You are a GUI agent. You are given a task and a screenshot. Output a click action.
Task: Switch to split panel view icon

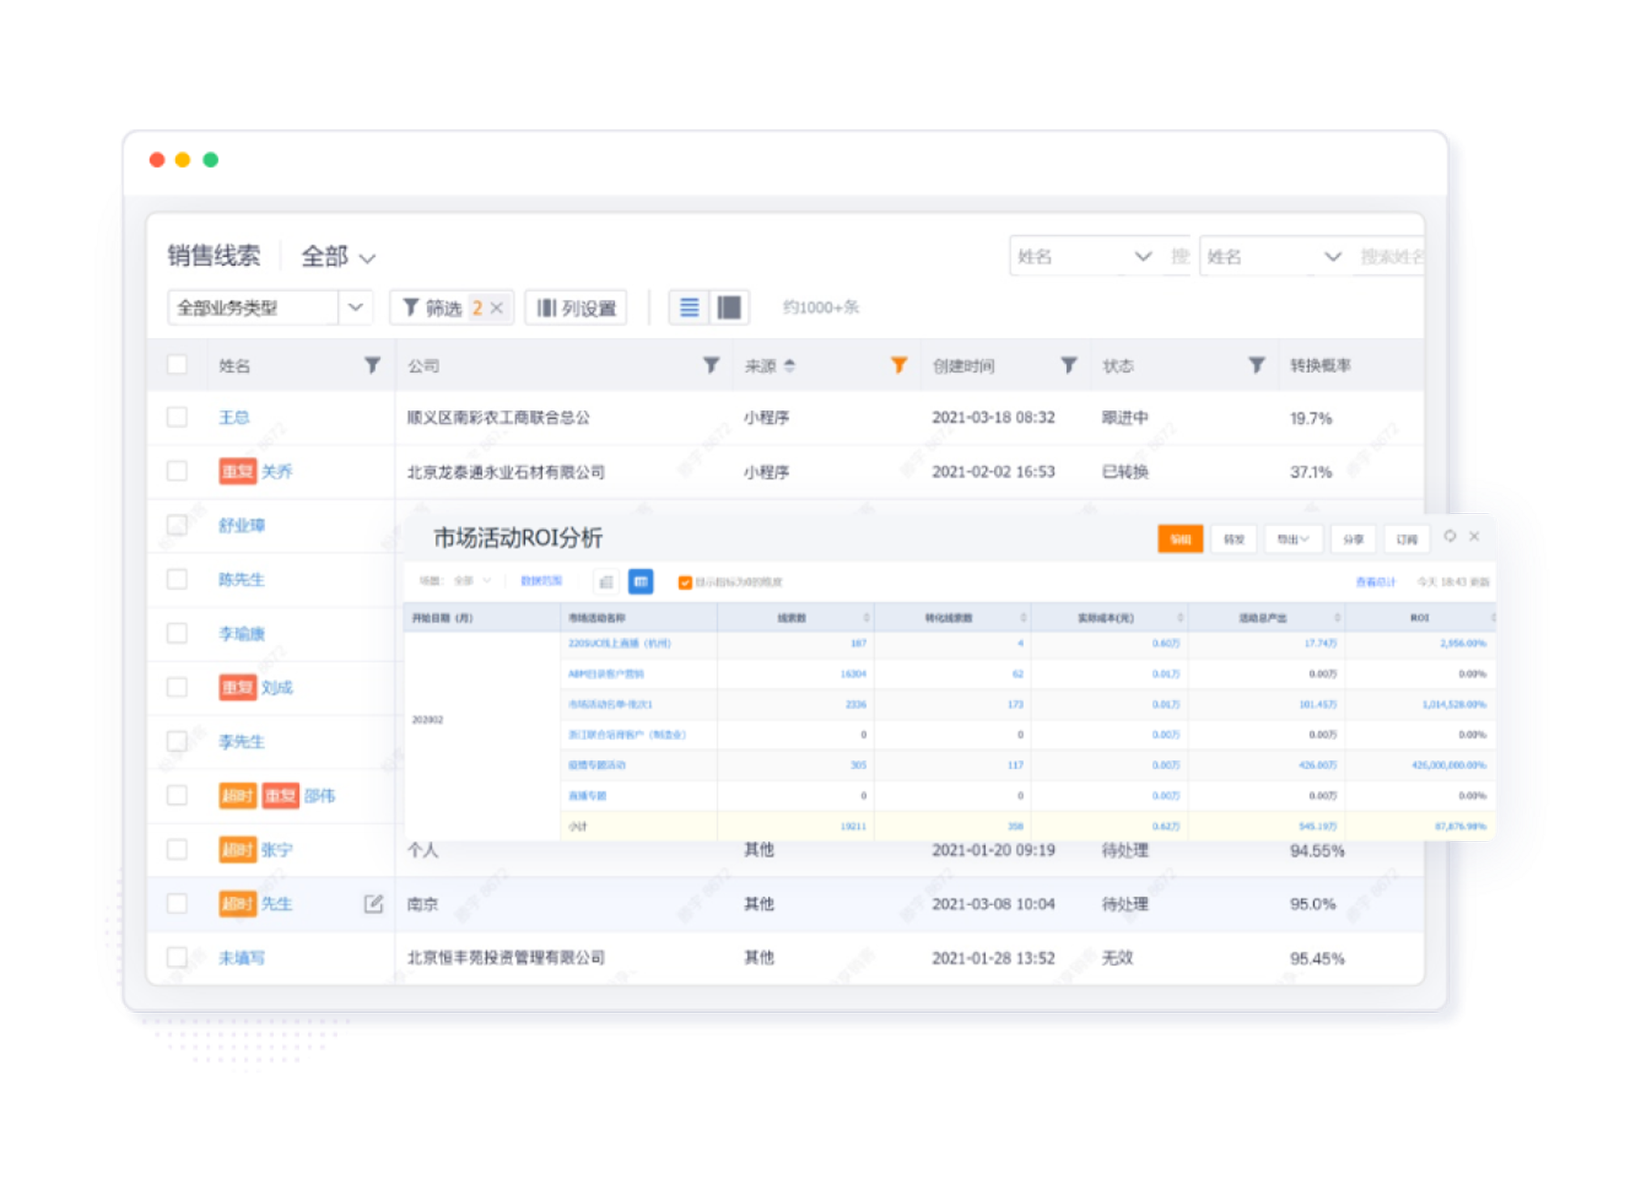(729, 308)
